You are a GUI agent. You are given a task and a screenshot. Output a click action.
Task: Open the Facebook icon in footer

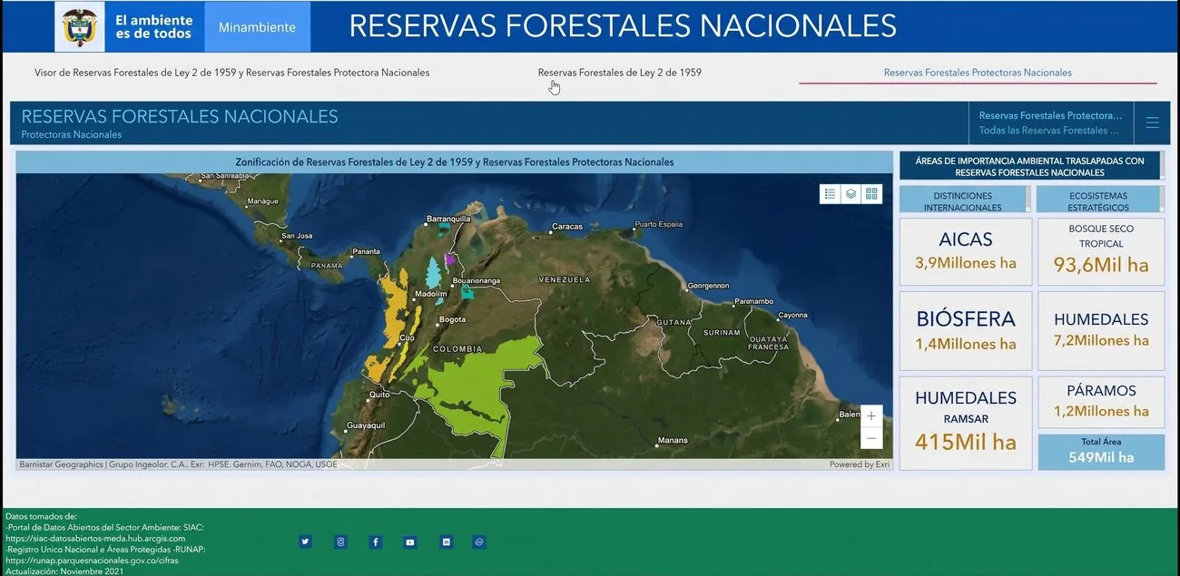pyautogui.click(x=375, y=542)
